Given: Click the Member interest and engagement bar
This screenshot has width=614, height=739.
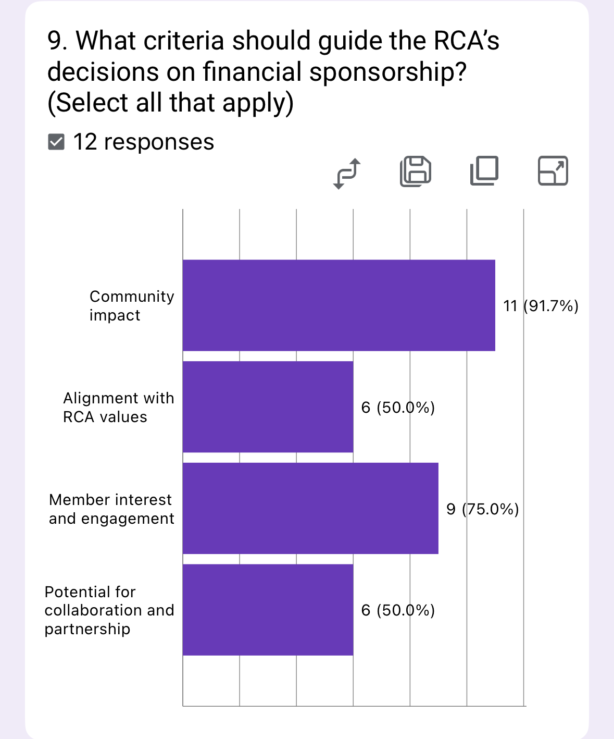Looking at the screenshot, I should (310, 508).
